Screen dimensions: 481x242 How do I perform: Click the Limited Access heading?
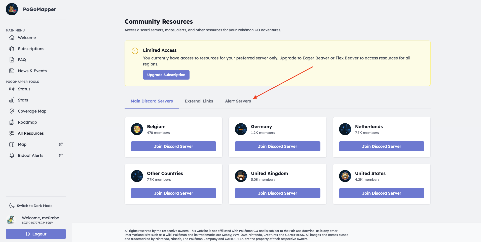[x=160, y=50]
